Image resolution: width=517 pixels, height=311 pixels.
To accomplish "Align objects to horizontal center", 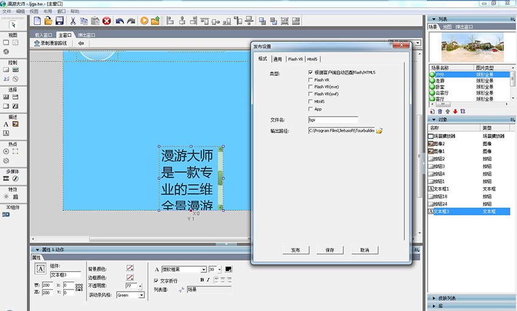I will [182, 21].
